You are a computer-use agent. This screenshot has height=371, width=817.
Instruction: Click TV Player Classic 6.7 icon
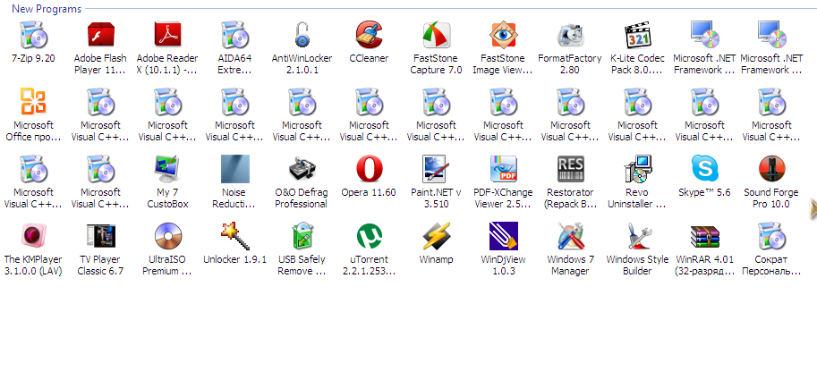pos(100,236)
